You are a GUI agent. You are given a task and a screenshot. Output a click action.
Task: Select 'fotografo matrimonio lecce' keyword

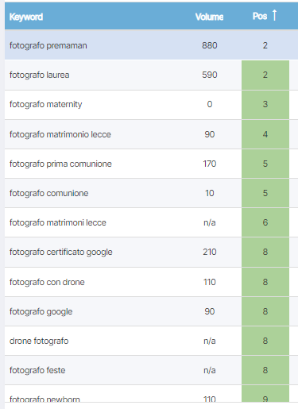point(60,134)
